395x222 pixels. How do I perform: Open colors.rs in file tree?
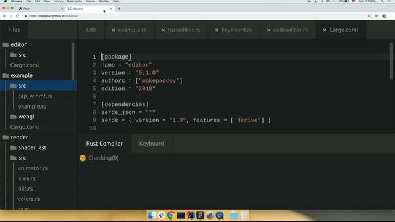29,199
